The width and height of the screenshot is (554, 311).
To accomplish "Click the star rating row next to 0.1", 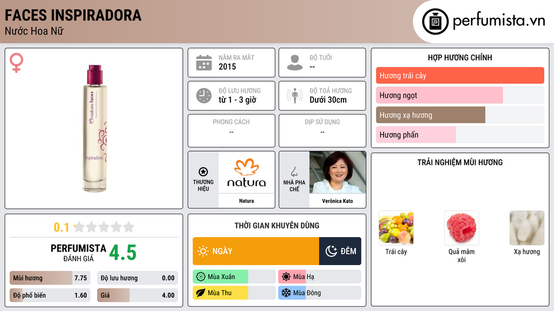I will pyautogui.click(x=104, y=227).
